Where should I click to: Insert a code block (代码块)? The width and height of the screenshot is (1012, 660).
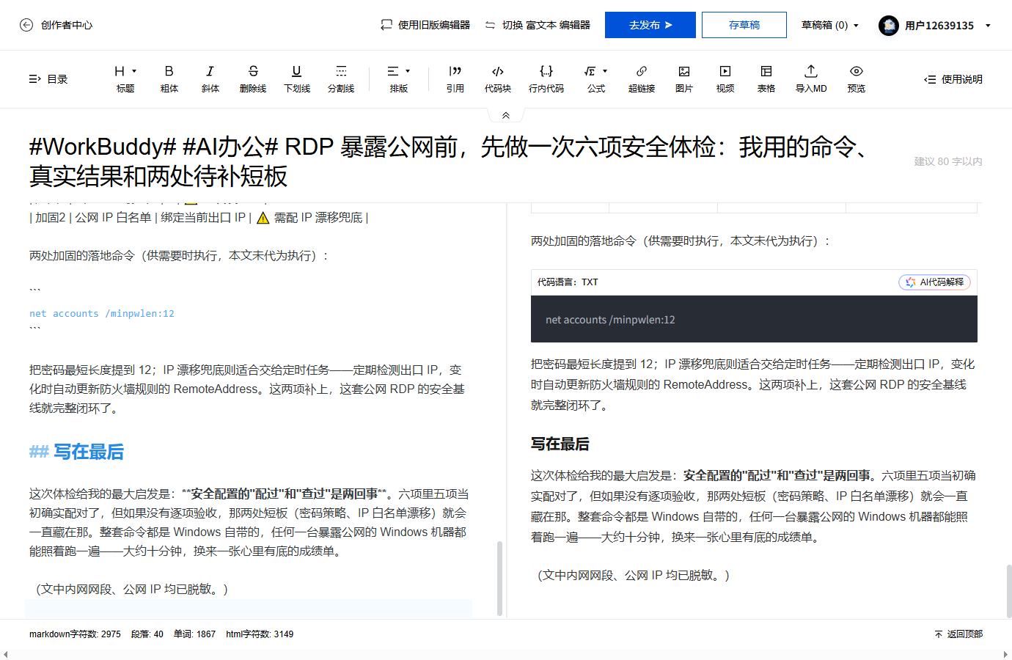498,78
